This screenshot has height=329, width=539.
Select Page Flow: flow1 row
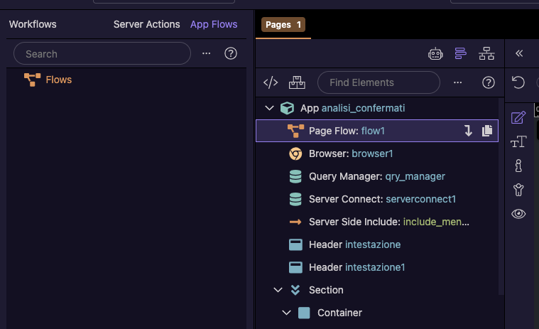pyautogui.click(x=377, y=131)
